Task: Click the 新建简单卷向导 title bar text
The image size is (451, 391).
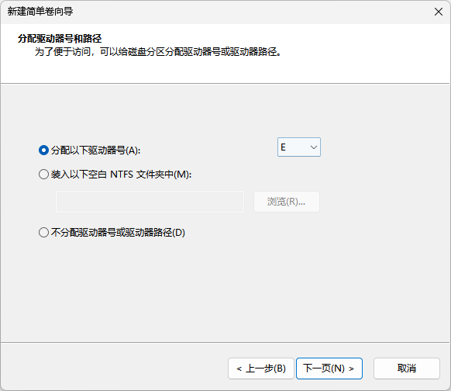Action: point(40,12)
